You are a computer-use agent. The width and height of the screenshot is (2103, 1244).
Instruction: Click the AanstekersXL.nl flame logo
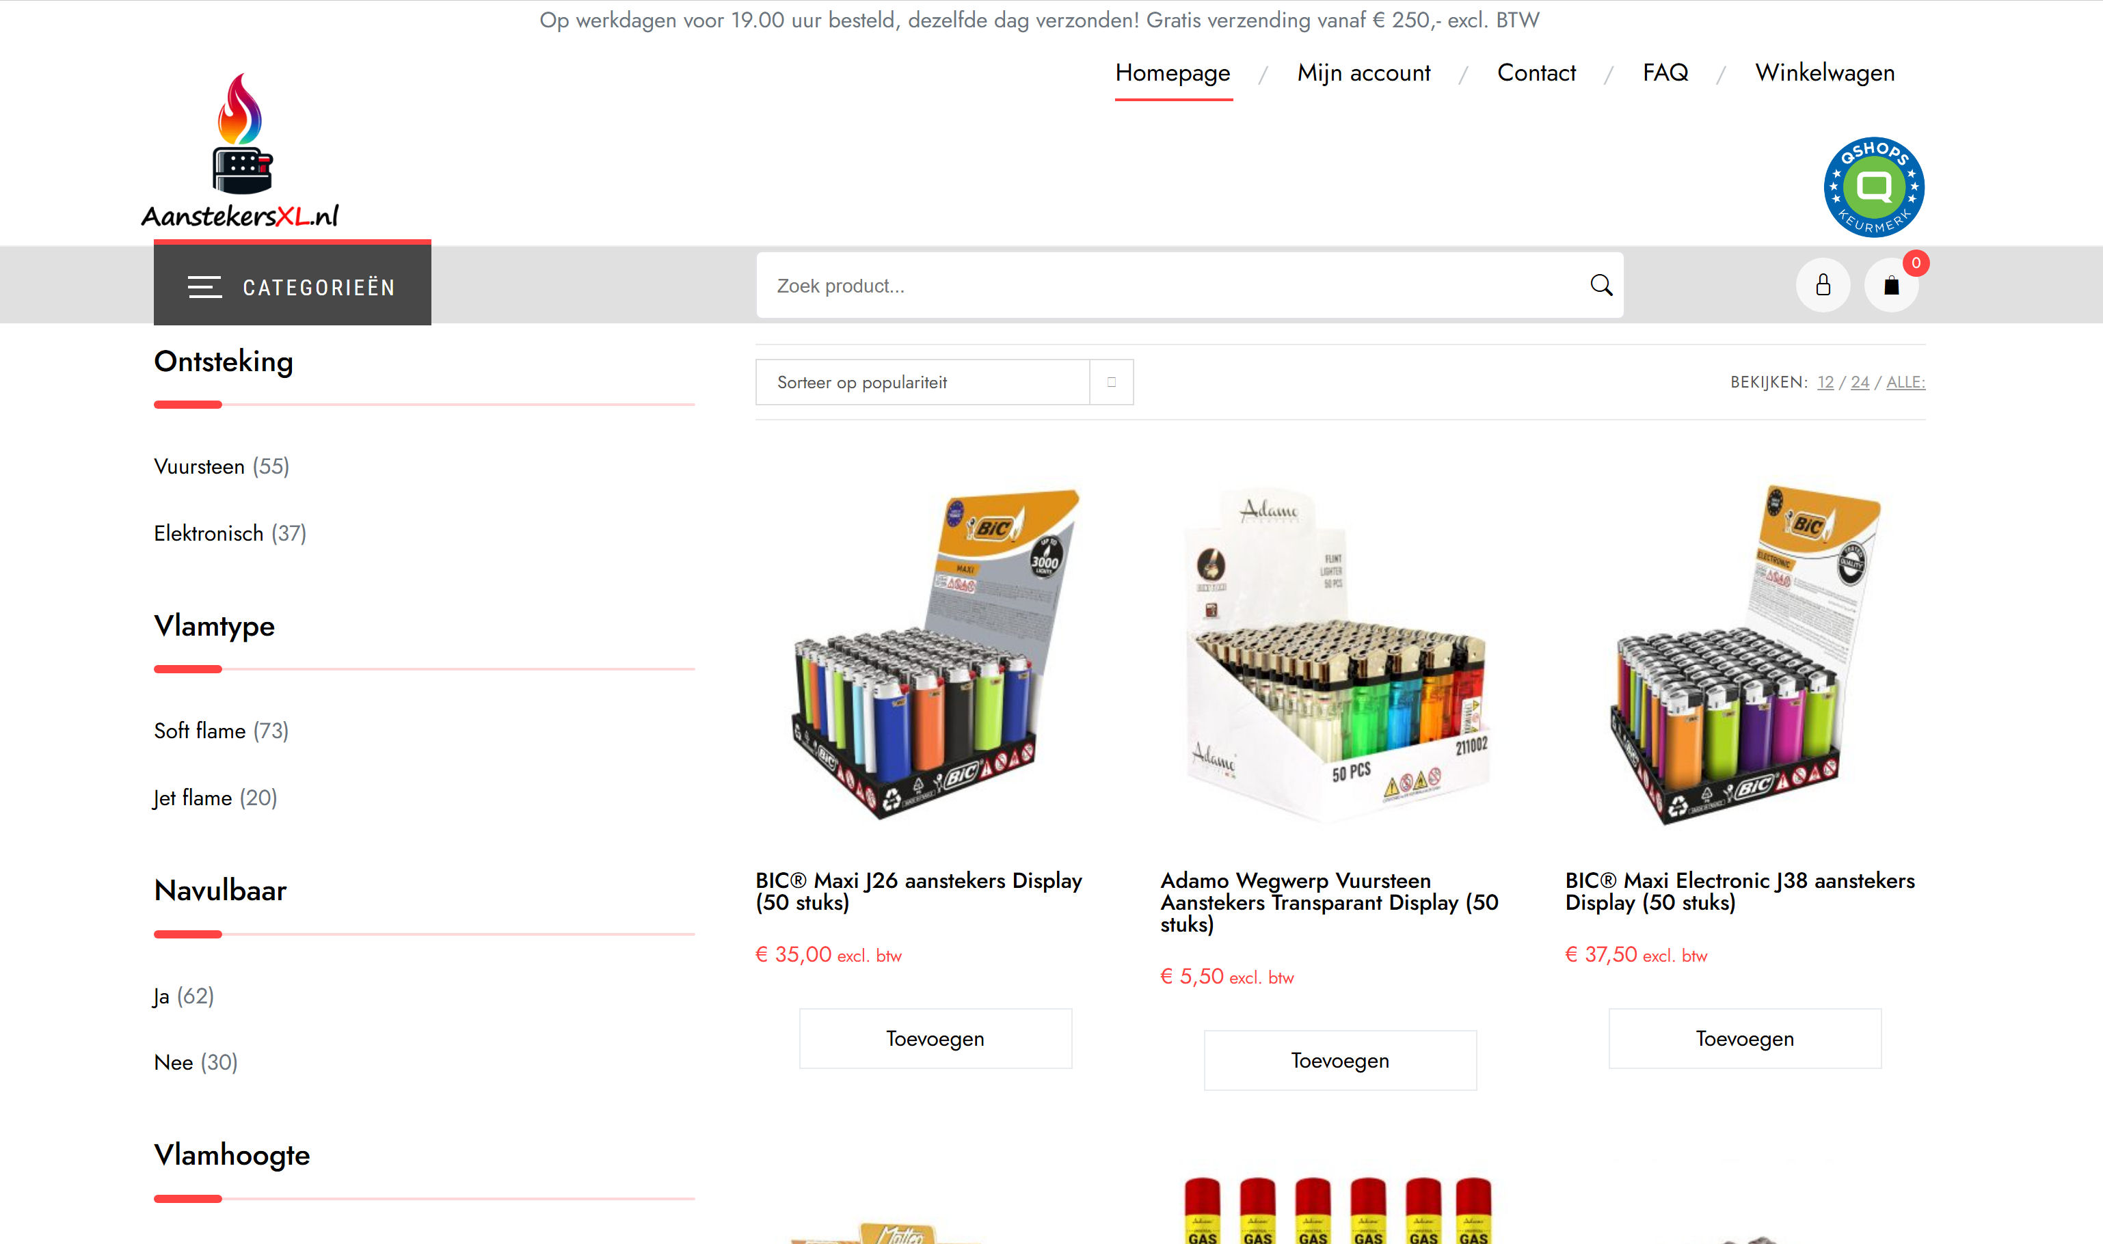pyautogui.click(x=241, y=151)
